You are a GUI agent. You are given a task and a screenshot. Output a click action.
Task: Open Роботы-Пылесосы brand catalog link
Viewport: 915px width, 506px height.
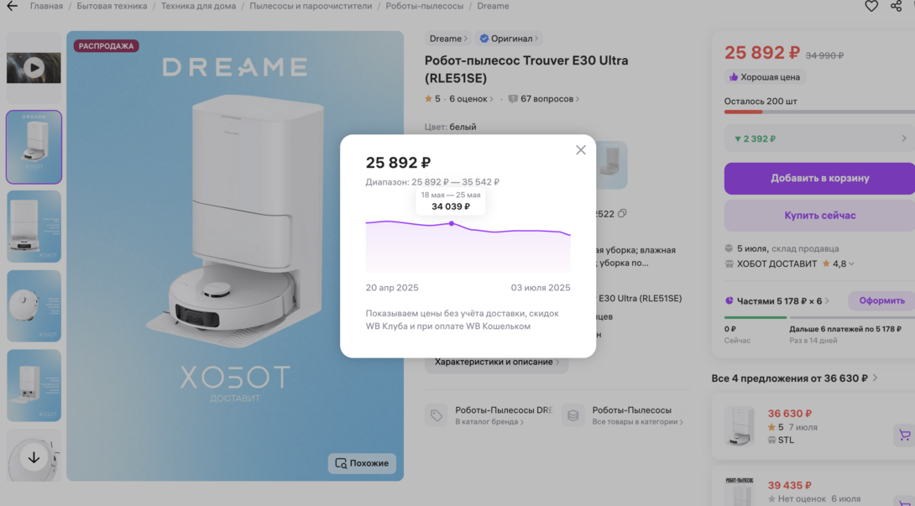click(x=490, y=415)
